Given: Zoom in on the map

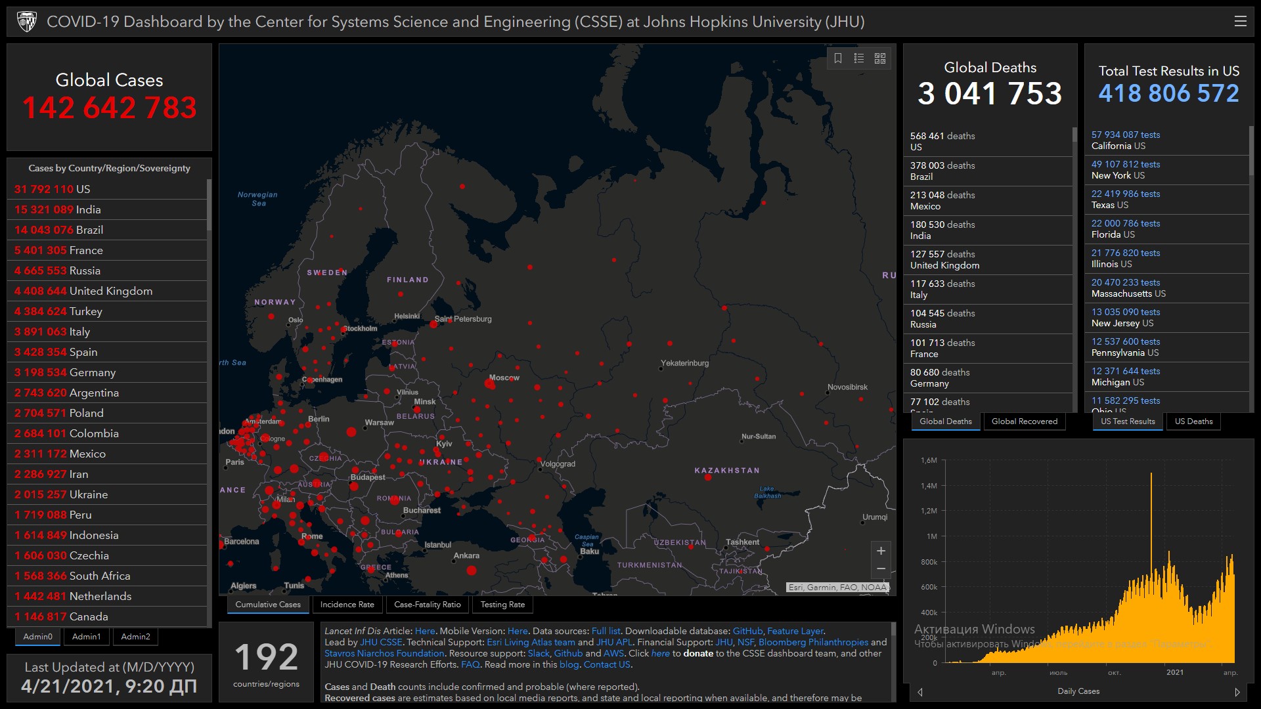Looking at the screenshot, I should 881,551.
